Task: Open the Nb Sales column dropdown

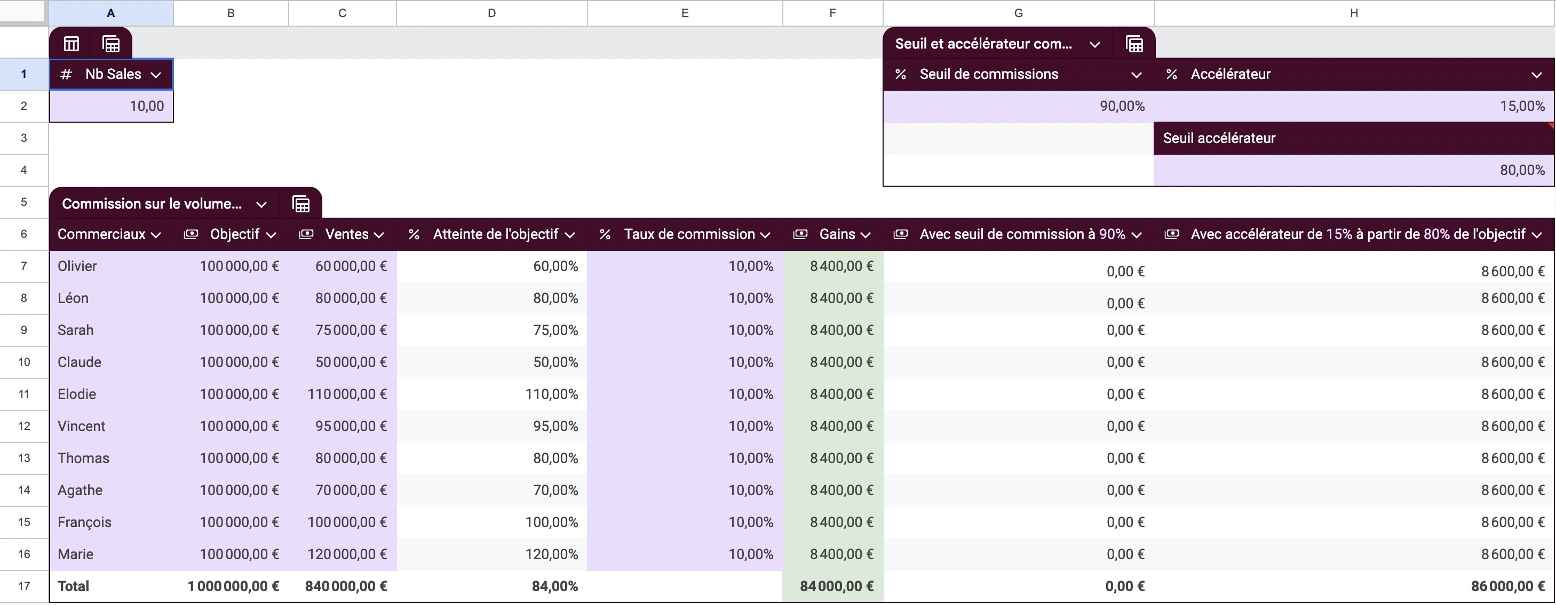Action: [x=156, y=75]
